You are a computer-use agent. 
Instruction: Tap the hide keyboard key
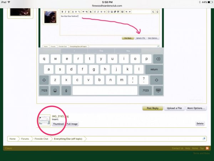[158, 91]
